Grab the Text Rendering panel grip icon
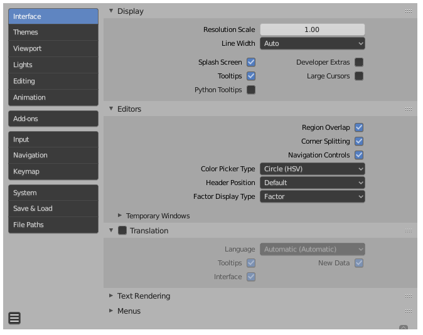This screenshot has height=335, width=423. tap(408, 296)
